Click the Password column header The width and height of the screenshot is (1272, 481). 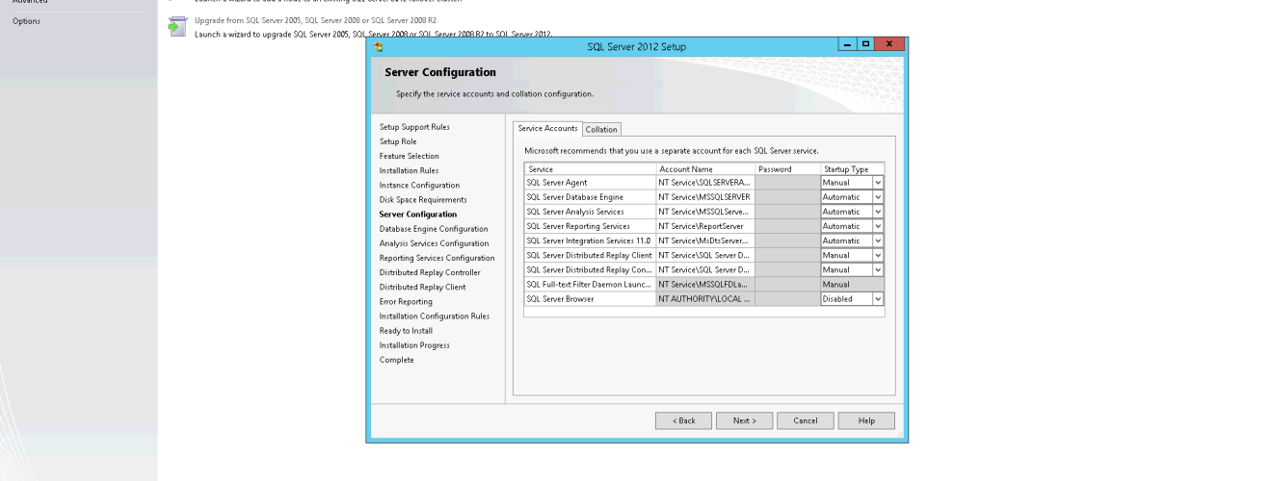[x=788, y=169]
